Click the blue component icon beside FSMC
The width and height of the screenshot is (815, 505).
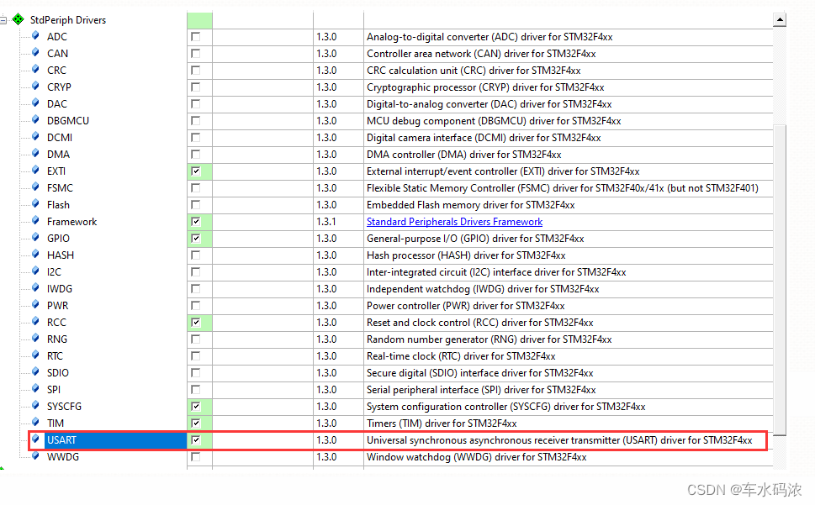(x=35, y=187)
